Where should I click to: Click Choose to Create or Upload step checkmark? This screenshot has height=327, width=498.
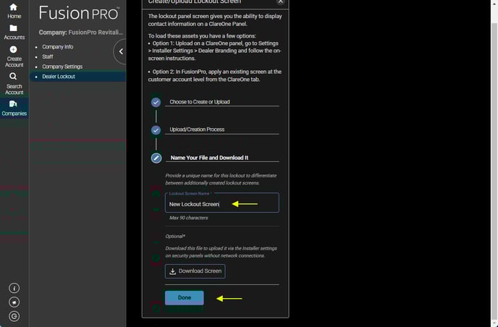(156, 102)
